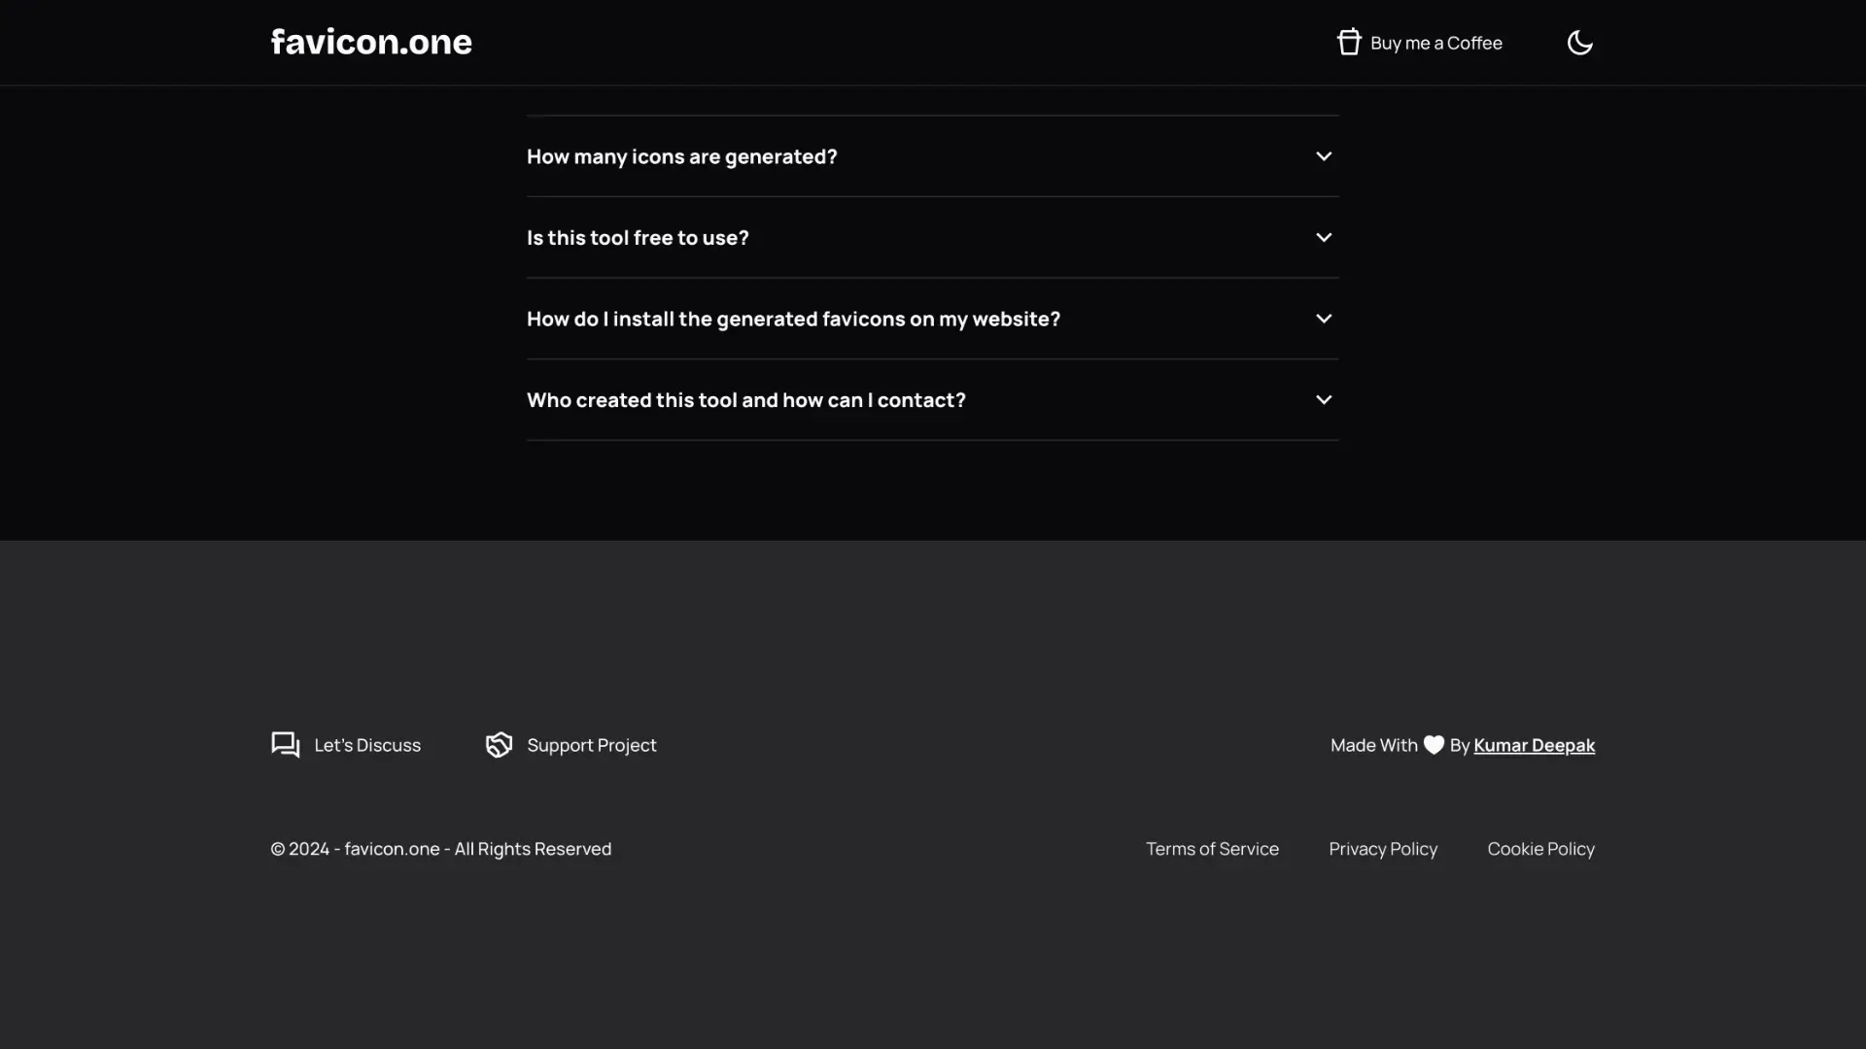1866x1049 pixels.
Task: Click the Let's Discuss chat bubbles icon
Action: 285,745
